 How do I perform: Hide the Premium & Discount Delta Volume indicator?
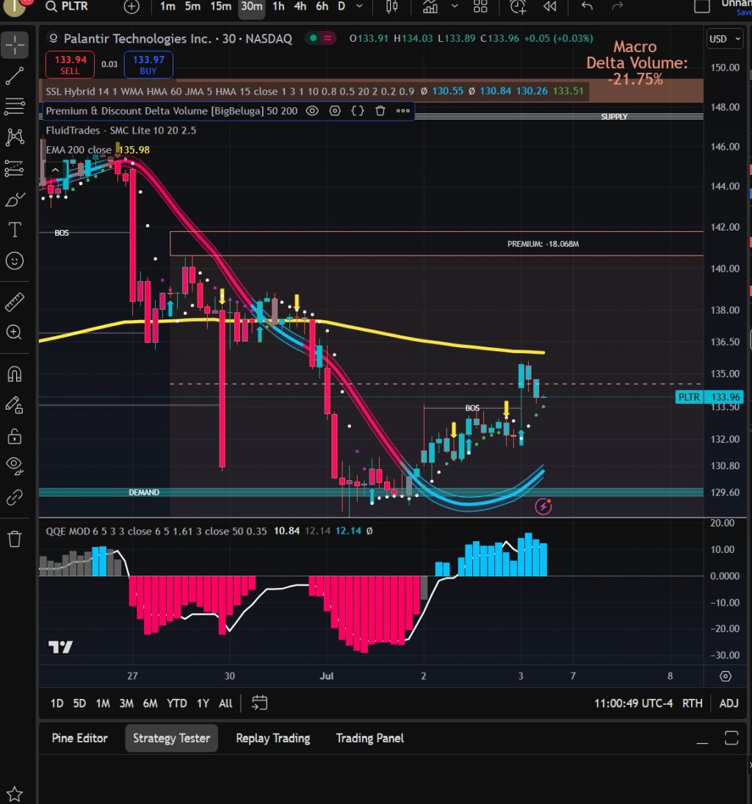pos(312,111)
